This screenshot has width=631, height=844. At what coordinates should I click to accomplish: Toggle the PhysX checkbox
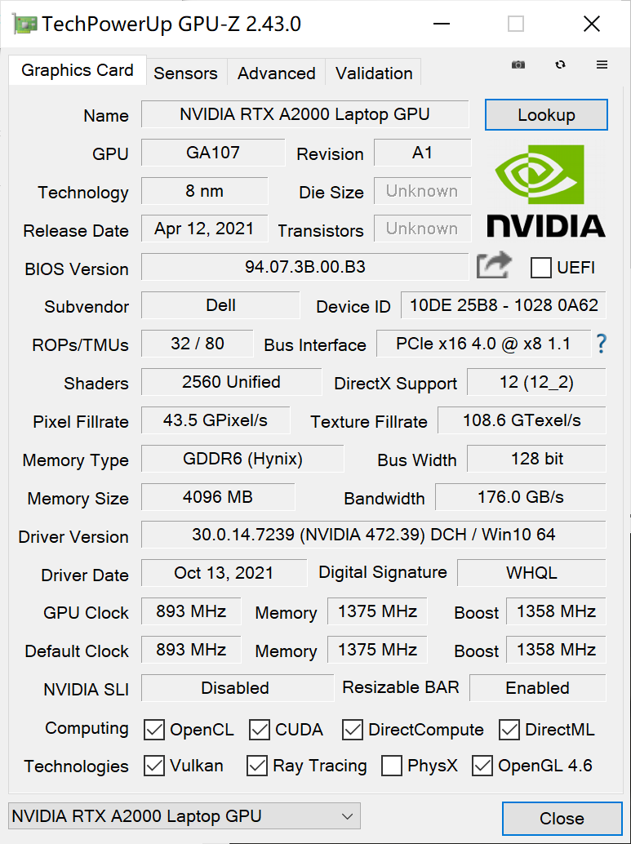(391, 766)
